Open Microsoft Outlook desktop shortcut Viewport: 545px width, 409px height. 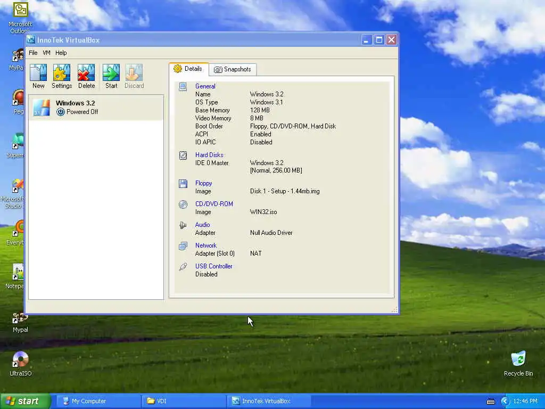(x=20, y=18)
